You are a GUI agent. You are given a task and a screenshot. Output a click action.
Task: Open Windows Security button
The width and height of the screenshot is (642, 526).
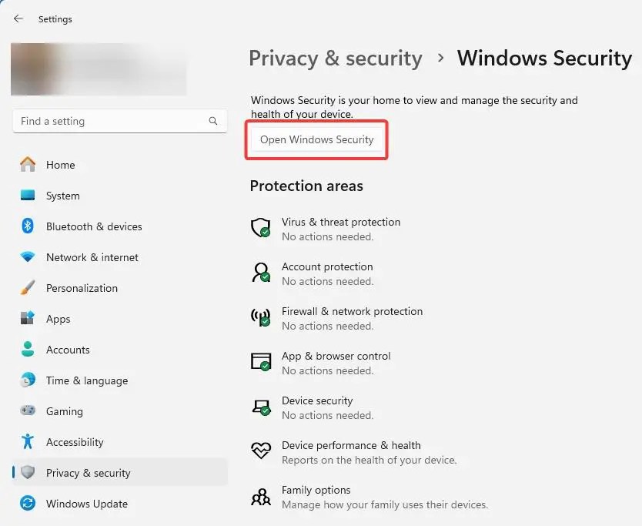(x=316, y=139)
